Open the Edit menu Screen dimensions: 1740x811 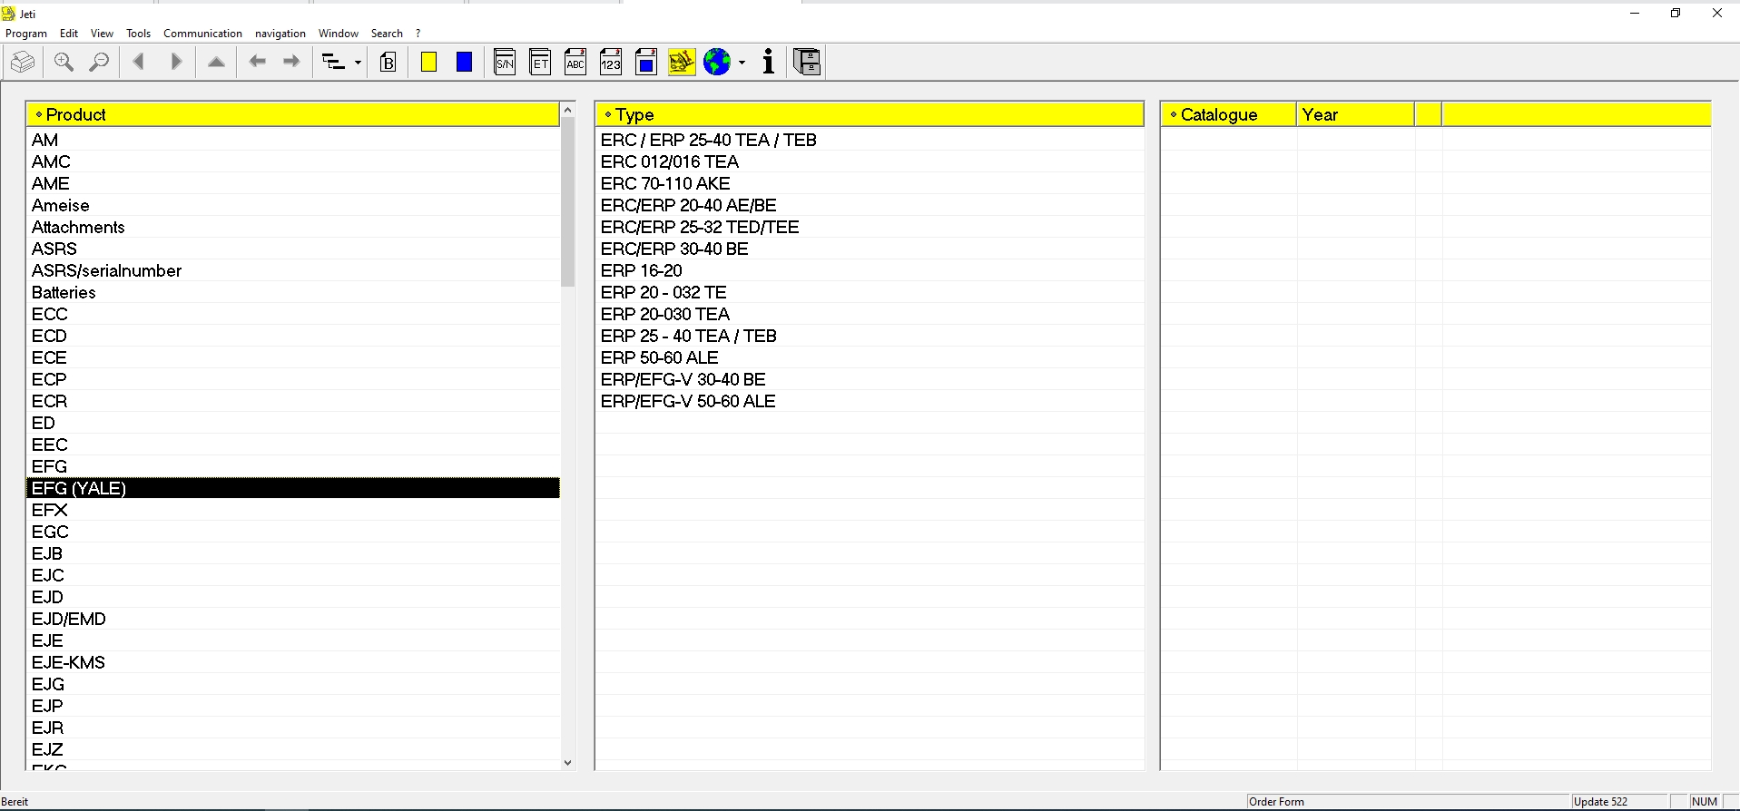tap(69, 34)
